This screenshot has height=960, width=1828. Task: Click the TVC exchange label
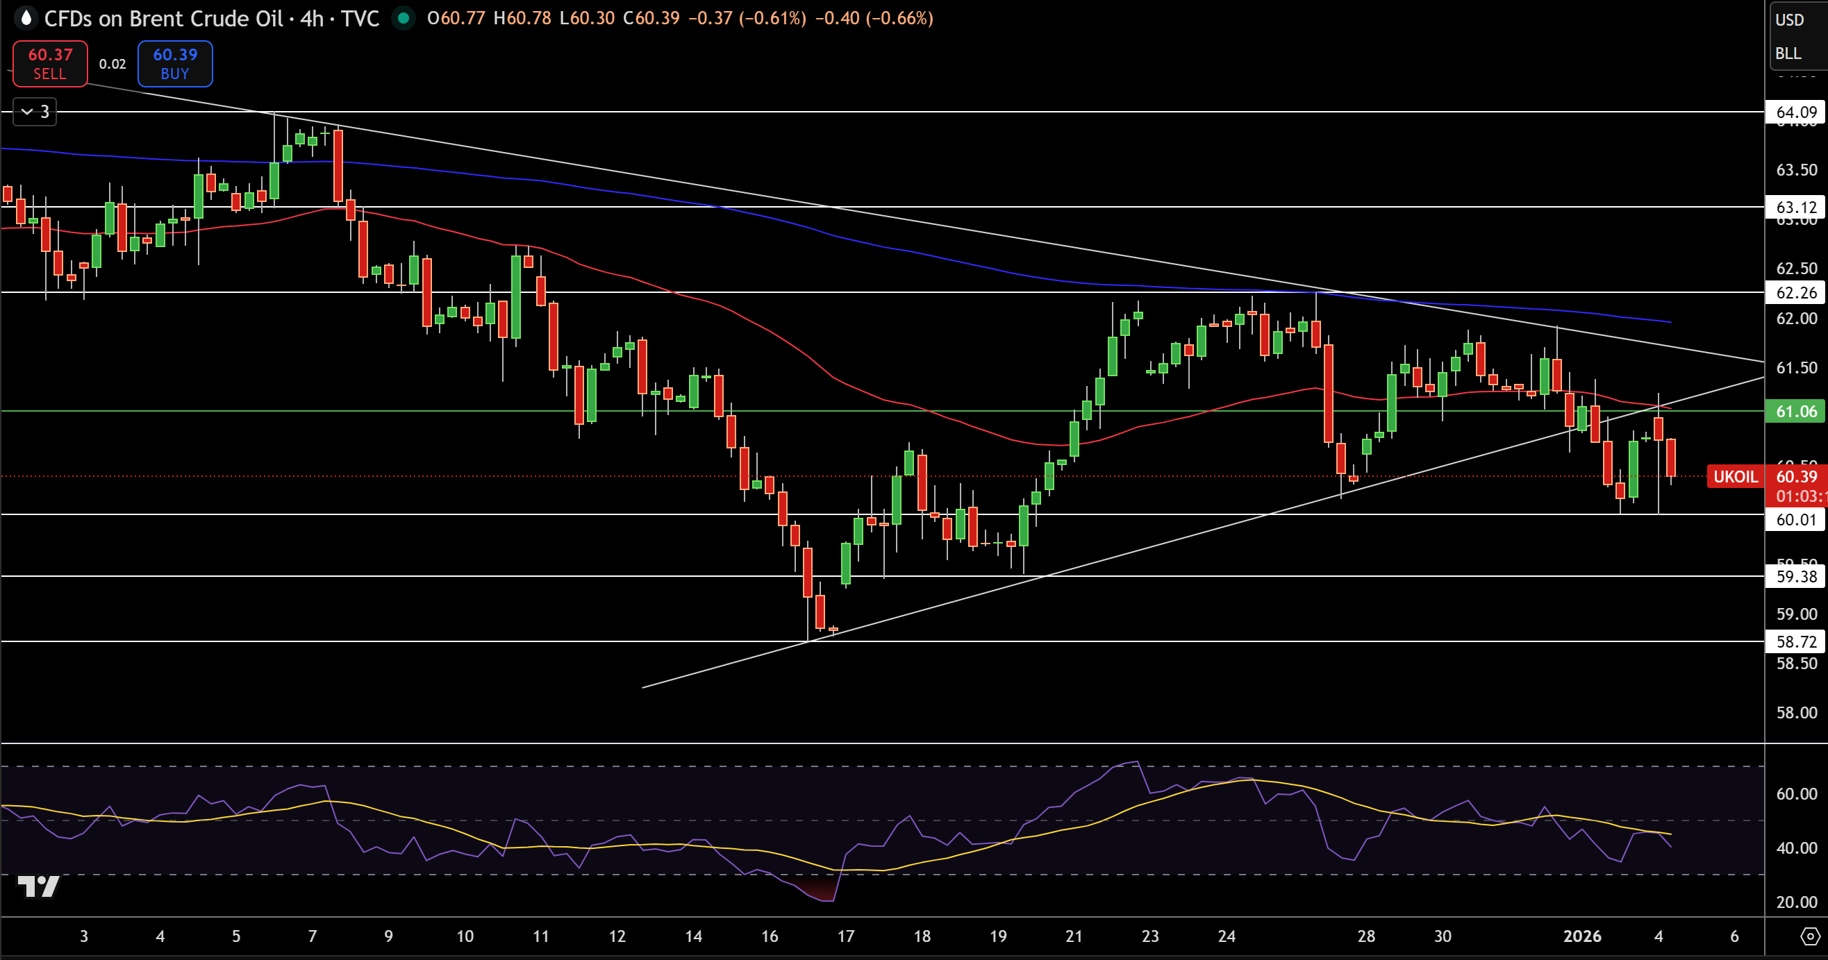coord(360,18)
